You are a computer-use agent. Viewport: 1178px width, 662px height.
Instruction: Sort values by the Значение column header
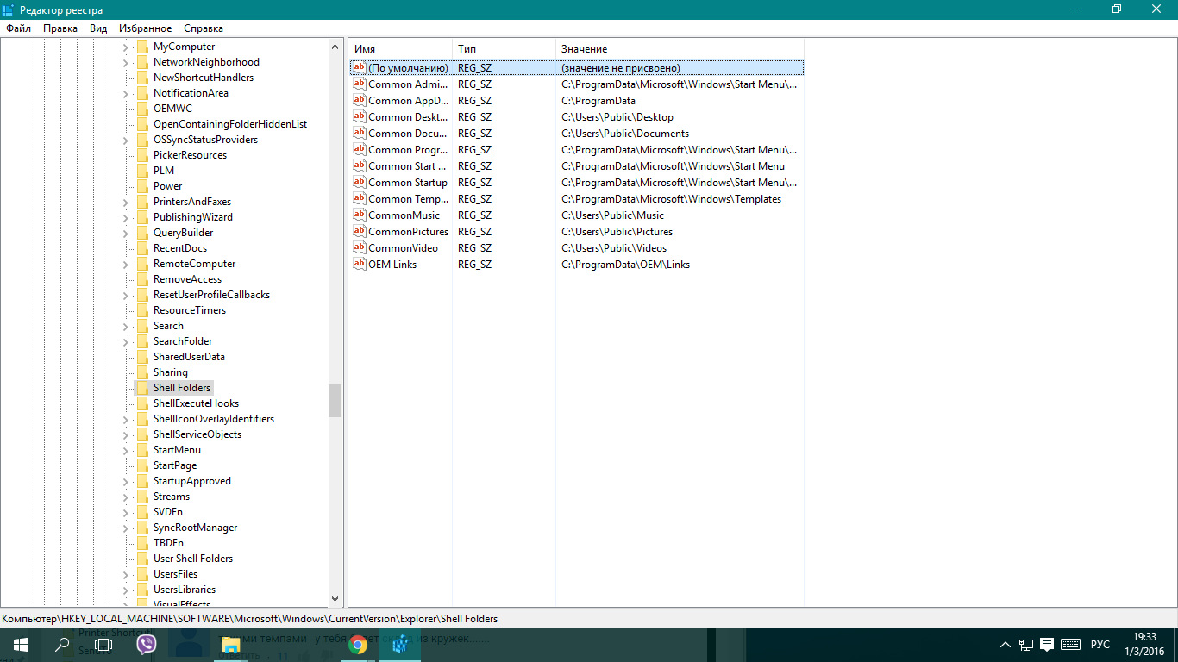click(x=680, y=49)
